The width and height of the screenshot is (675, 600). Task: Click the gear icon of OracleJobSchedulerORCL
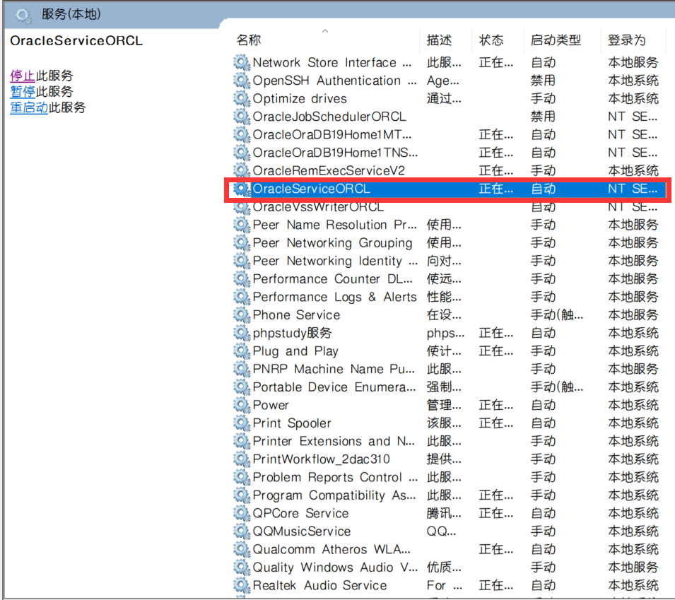click(x=242, y=117)
